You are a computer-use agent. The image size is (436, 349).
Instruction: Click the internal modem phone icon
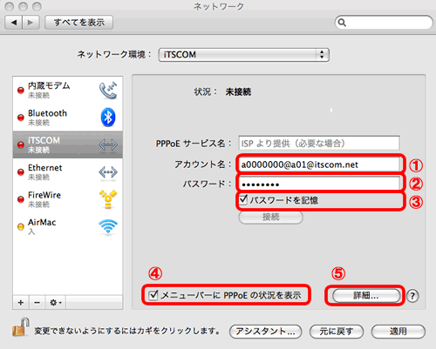[x=108, y=91]
